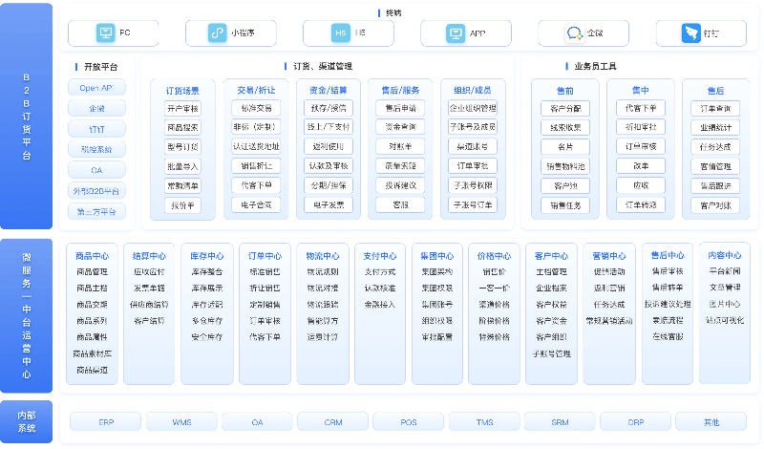Click the 商品中心 heading
Viewport: 764px width, 449px height.
(x=92, y=256)
